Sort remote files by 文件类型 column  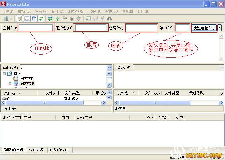174,93
